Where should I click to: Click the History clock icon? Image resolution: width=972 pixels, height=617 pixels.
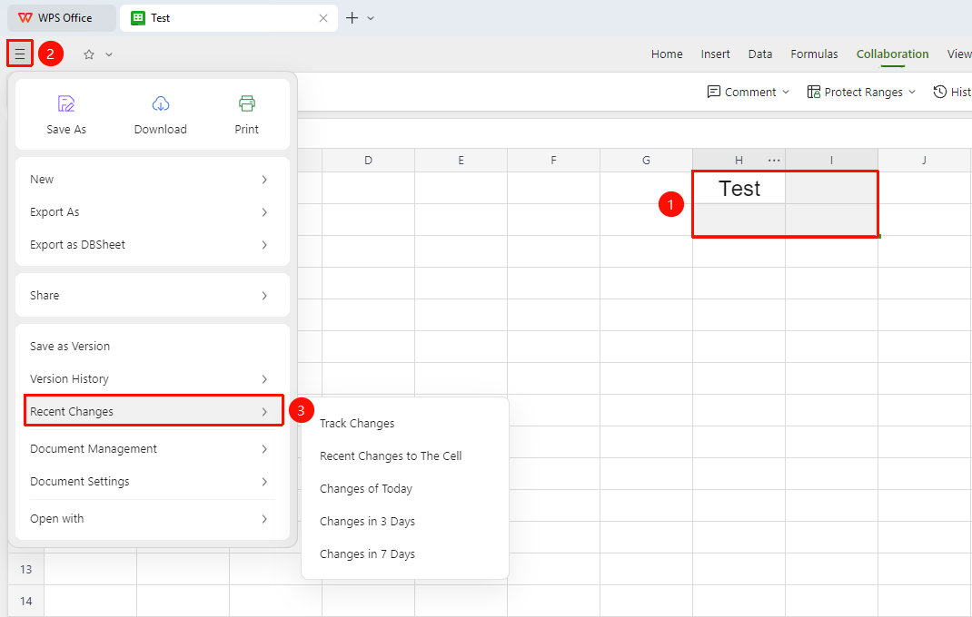coord(940,92)
